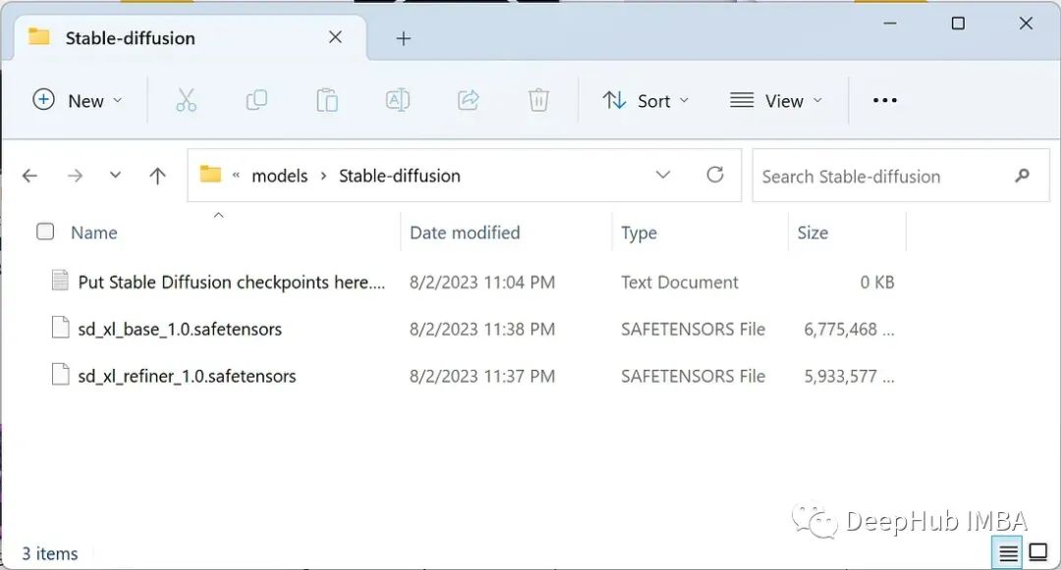The width and height of the screenshot is (1061, 570).
Task: Switch to details view icon in status bar
Action: tap(1008, 553)
